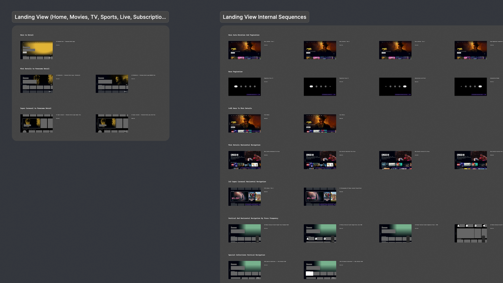Click the first Creed III Mini Details thumbnail
This screenshot has width=503, height=283.
coord(244,160)
